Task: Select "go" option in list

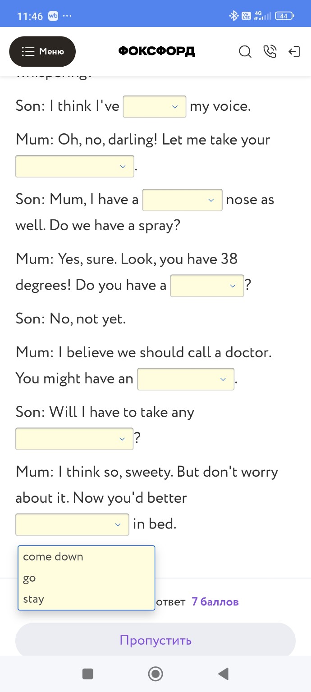Action: [x=30, y=578]
